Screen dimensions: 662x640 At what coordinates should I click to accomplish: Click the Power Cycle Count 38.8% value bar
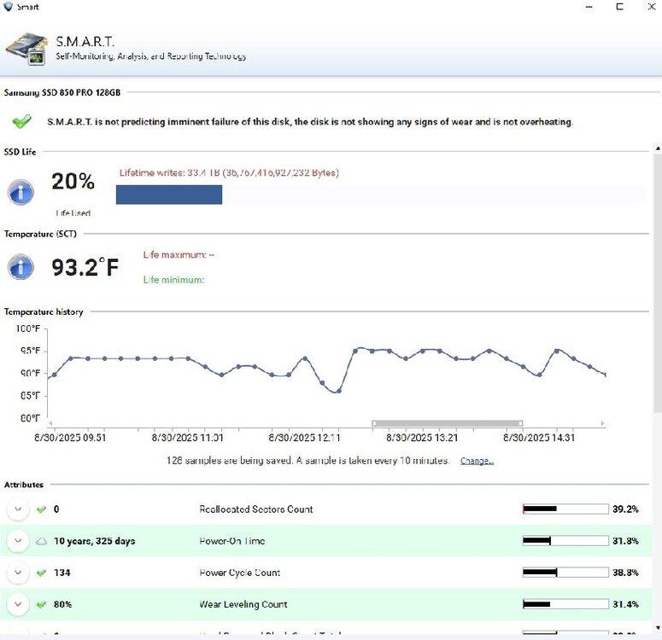click(565, 572)
